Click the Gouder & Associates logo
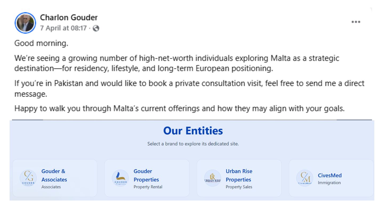Image resolution: width=384 pixels, height=208 pixels. click(28, 178)
